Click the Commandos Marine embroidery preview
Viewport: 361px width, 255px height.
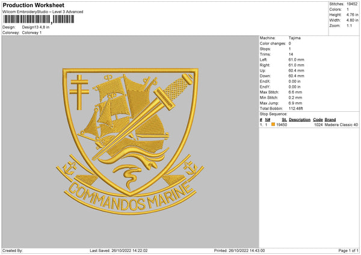[x=130, y=141]
